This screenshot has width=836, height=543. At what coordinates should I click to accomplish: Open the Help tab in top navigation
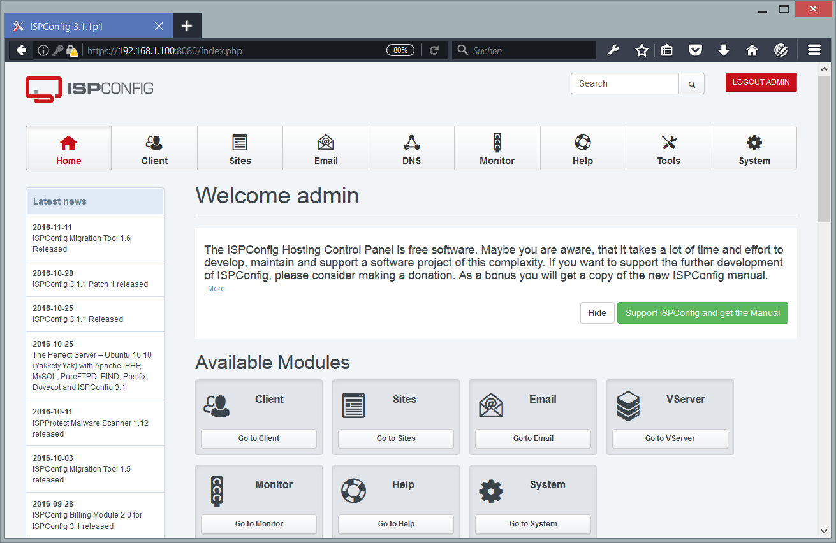pos(583,148)
